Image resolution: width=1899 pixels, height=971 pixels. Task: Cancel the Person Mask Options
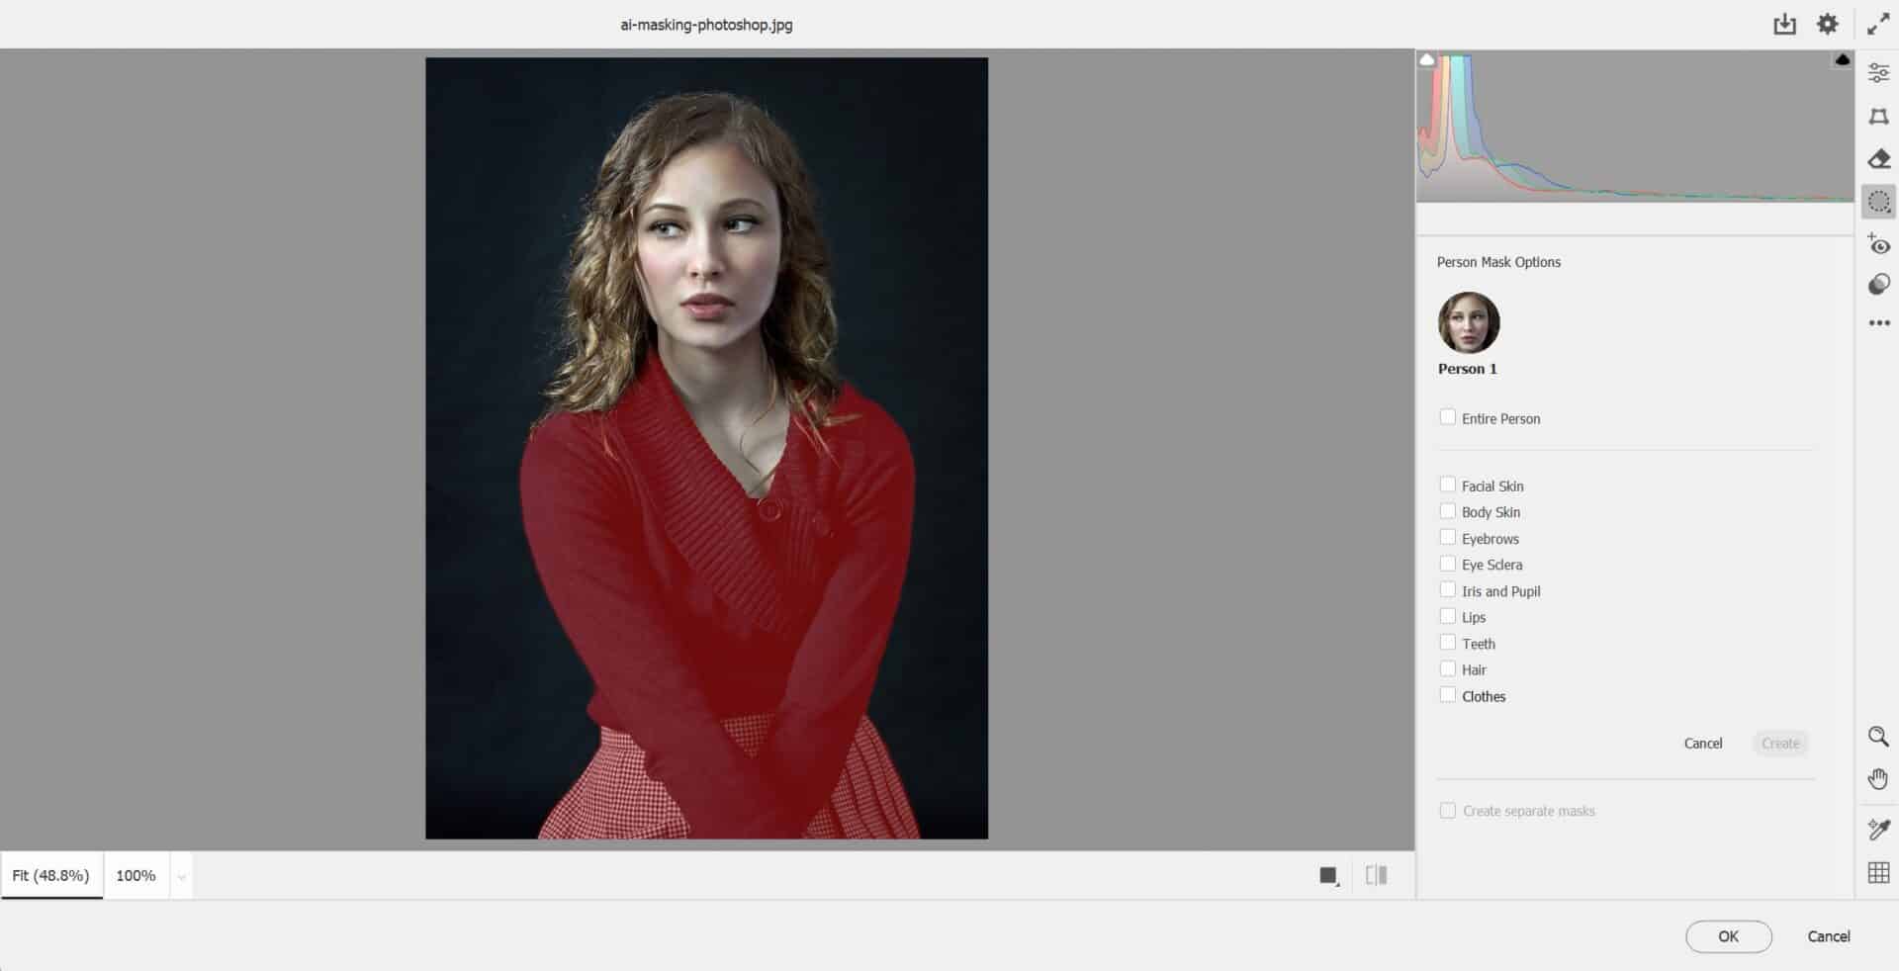(x=1702, y=743)
